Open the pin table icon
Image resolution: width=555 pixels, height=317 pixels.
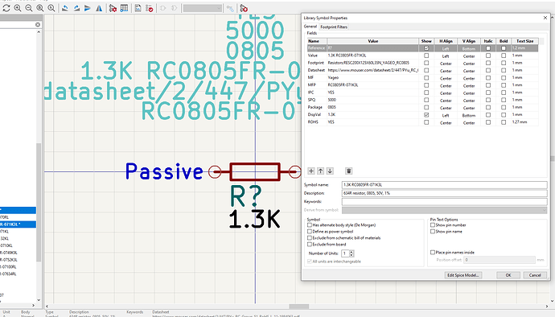point(124,8)
